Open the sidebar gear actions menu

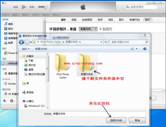[12, 101]
